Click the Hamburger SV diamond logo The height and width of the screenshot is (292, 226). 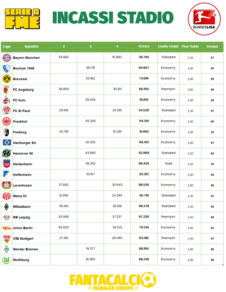(x=6, y=143)
